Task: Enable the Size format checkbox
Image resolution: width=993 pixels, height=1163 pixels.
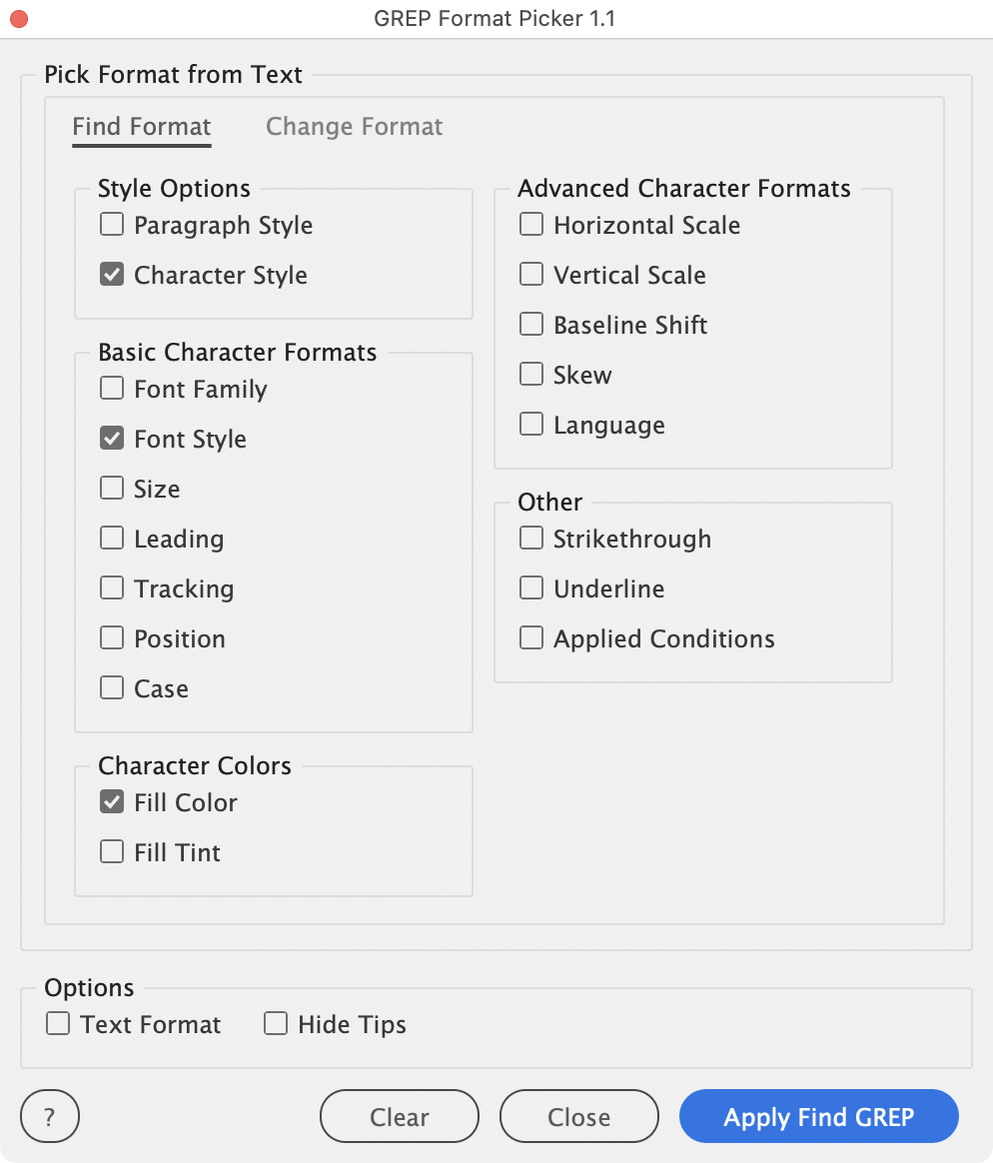Action: tap(112, 489)
